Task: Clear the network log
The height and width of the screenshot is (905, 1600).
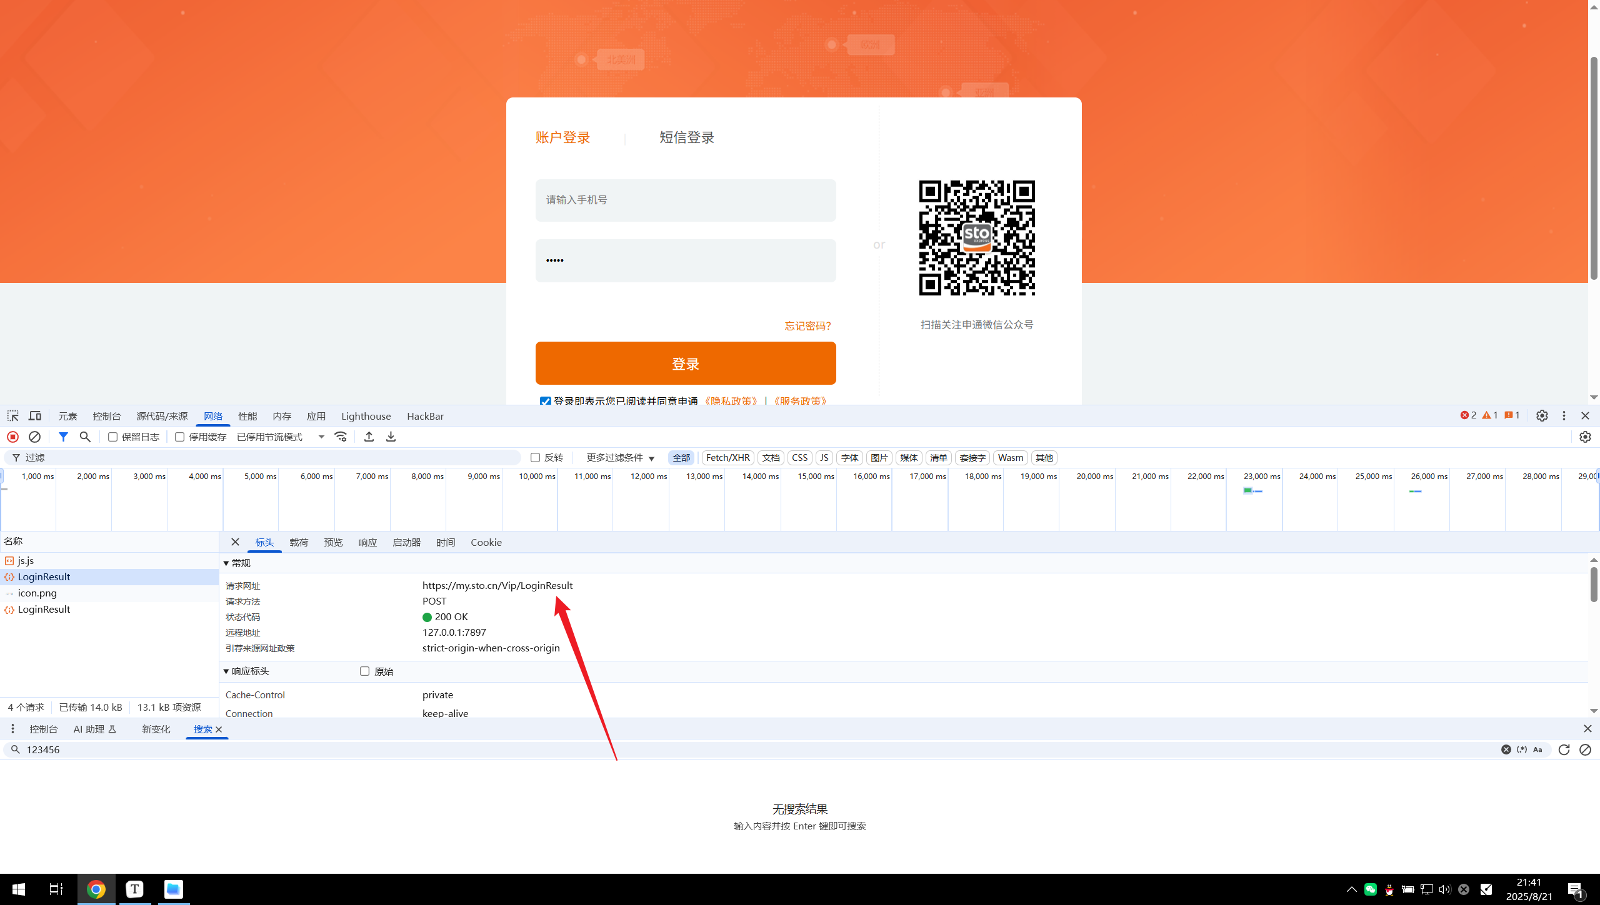Action: point(35,437)
